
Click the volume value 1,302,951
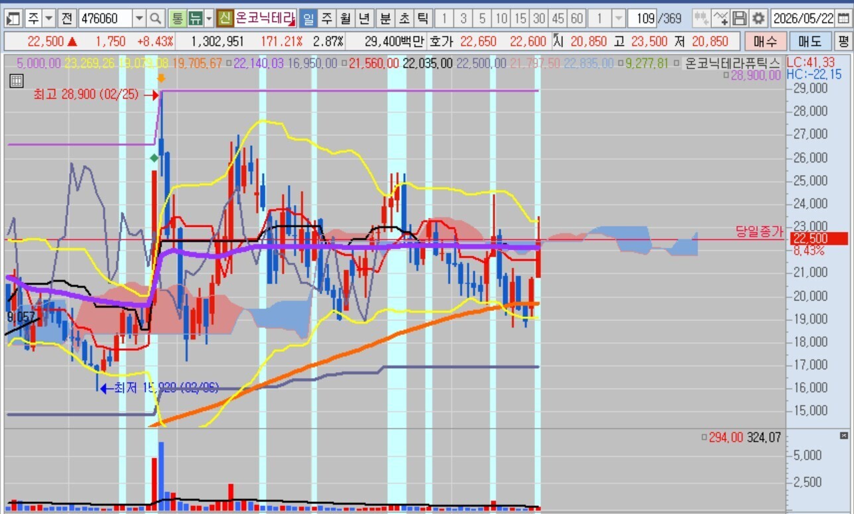point(217,41)
